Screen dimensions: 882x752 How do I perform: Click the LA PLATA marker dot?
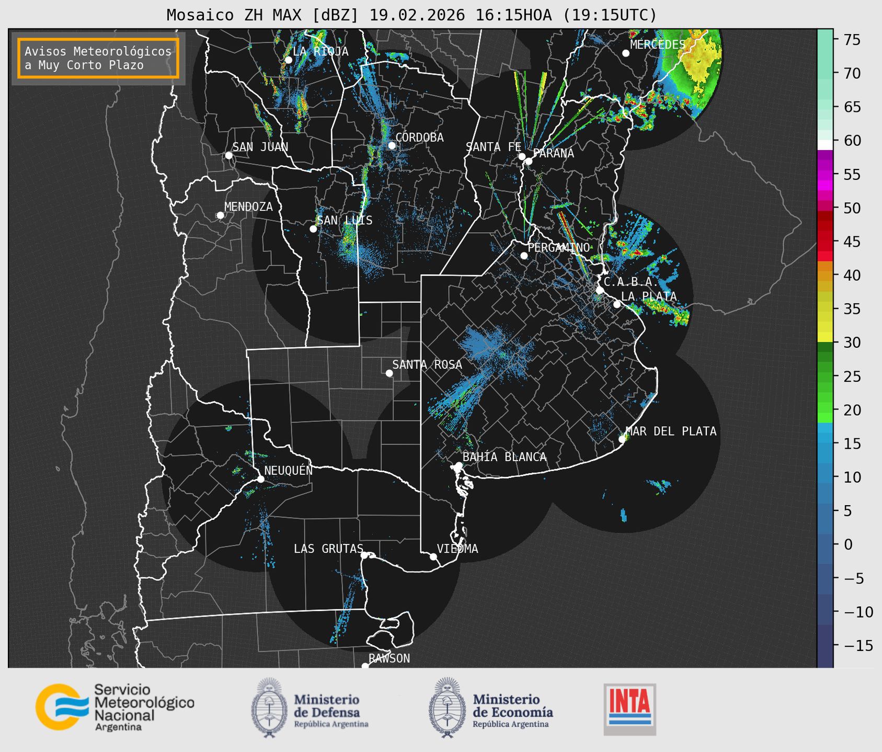pos(617,304)
